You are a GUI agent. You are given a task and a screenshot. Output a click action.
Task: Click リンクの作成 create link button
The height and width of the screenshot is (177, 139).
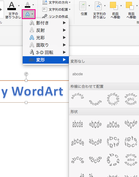coord(55,17)
